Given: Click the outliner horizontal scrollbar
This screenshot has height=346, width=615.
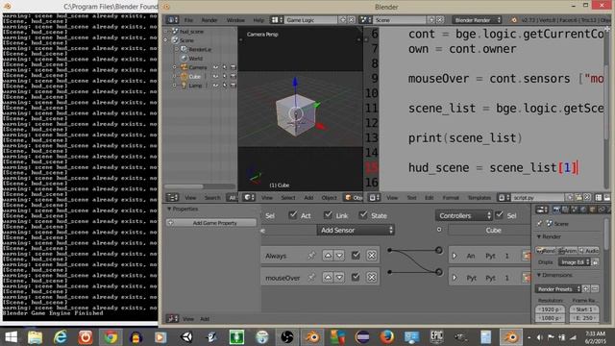Looking at the screenshot, I should (184, 186).
